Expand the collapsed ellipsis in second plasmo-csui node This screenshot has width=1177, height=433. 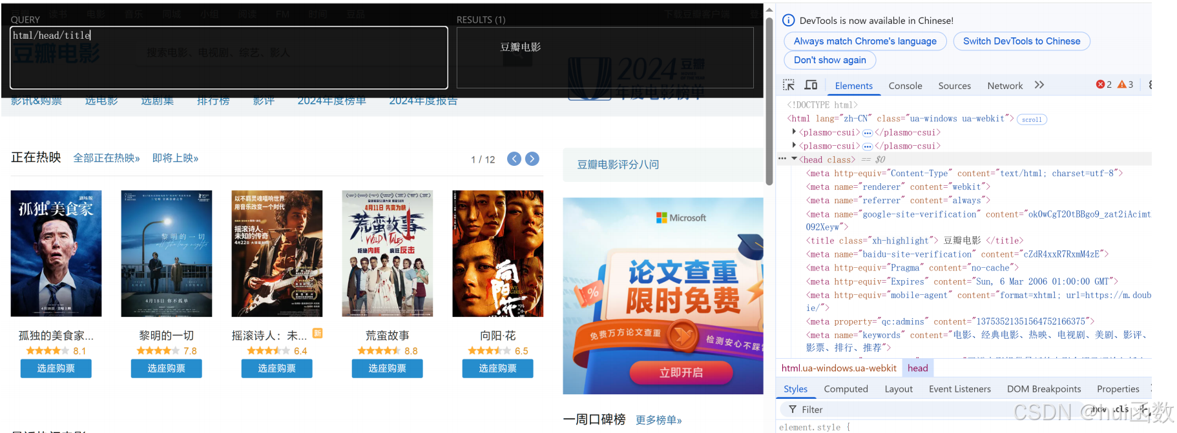coord(868,146)
